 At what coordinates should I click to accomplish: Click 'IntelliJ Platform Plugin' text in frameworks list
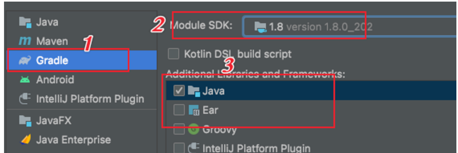pyautogui.click(x=256, y=148)
